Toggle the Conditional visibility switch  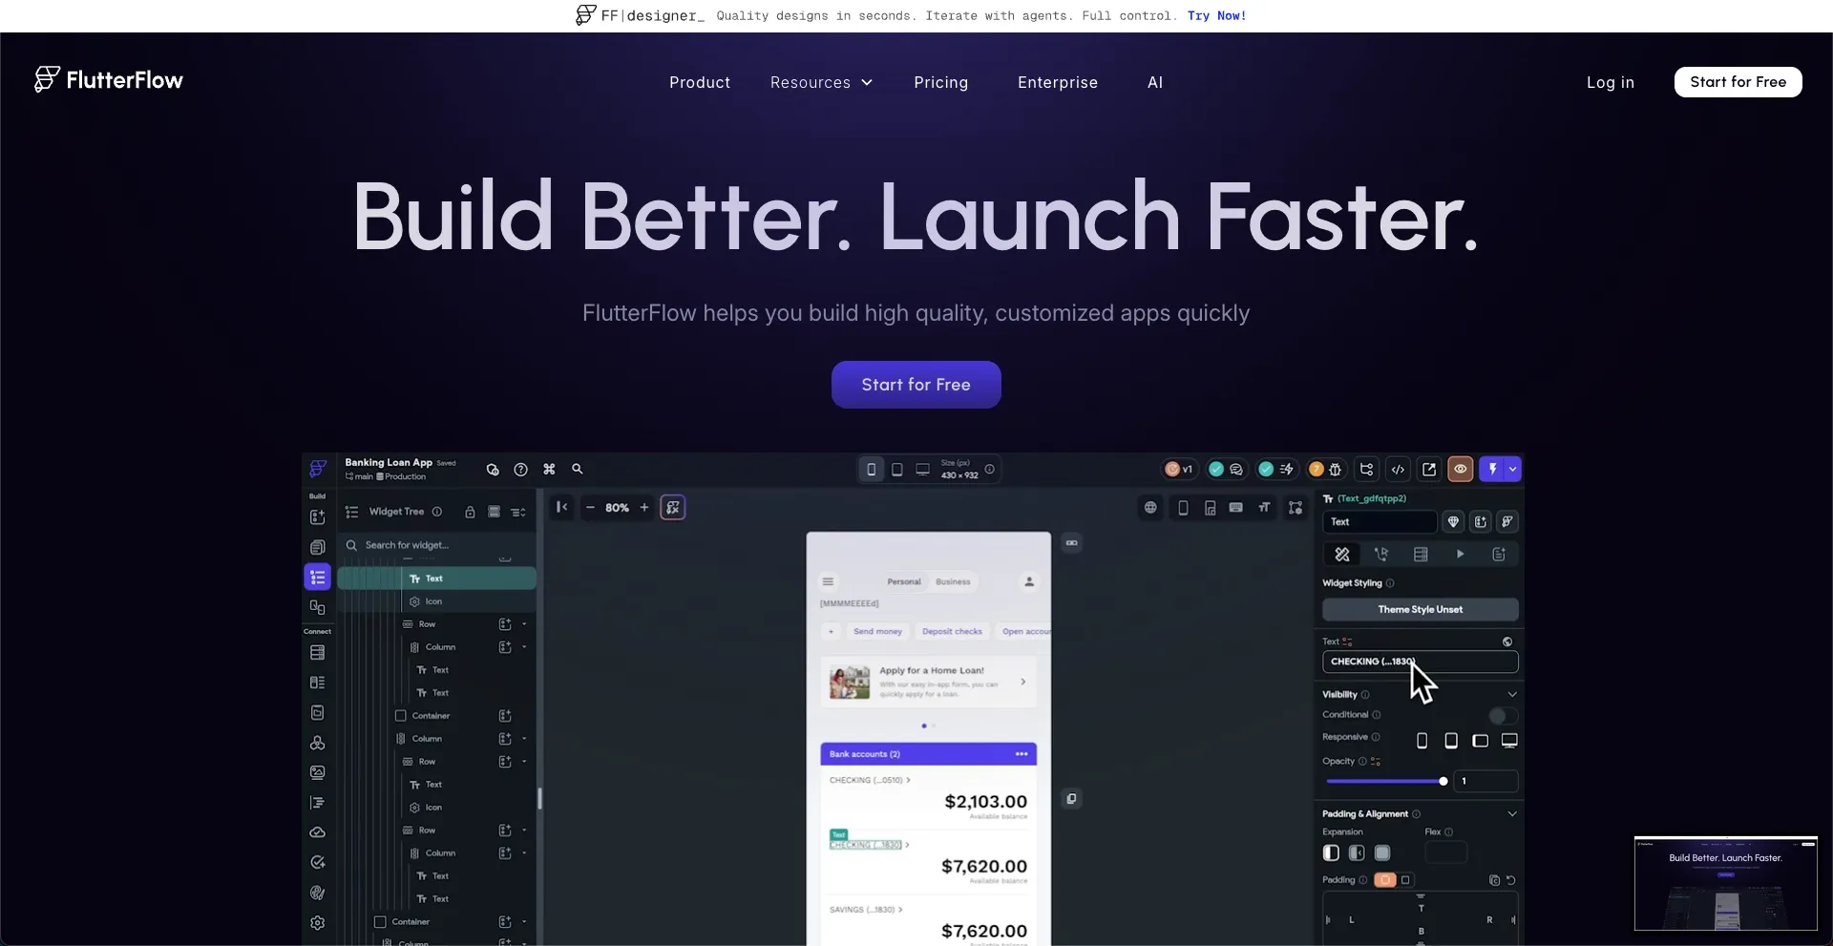point(1503,715)
